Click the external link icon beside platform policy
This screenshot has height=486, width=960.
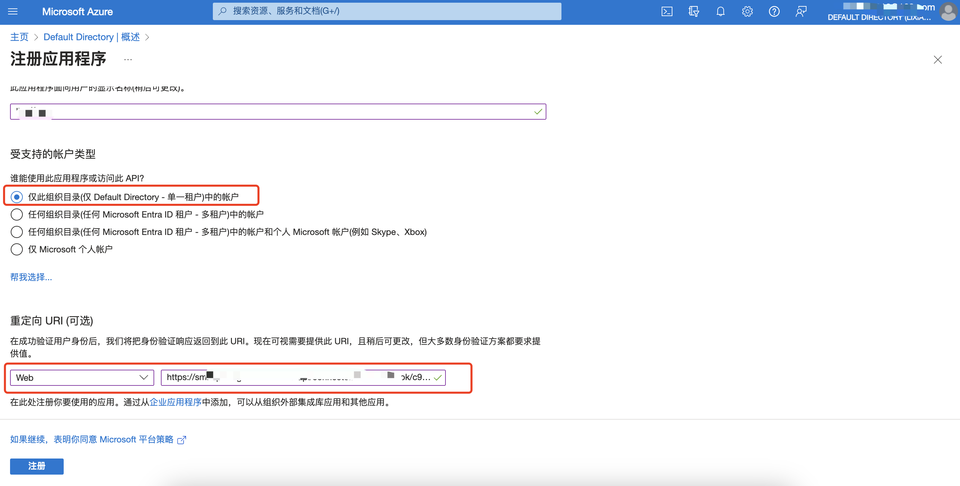[182, 440]
